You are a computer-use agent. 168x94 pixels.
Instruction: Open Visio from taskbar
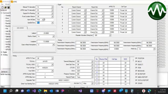57,91
